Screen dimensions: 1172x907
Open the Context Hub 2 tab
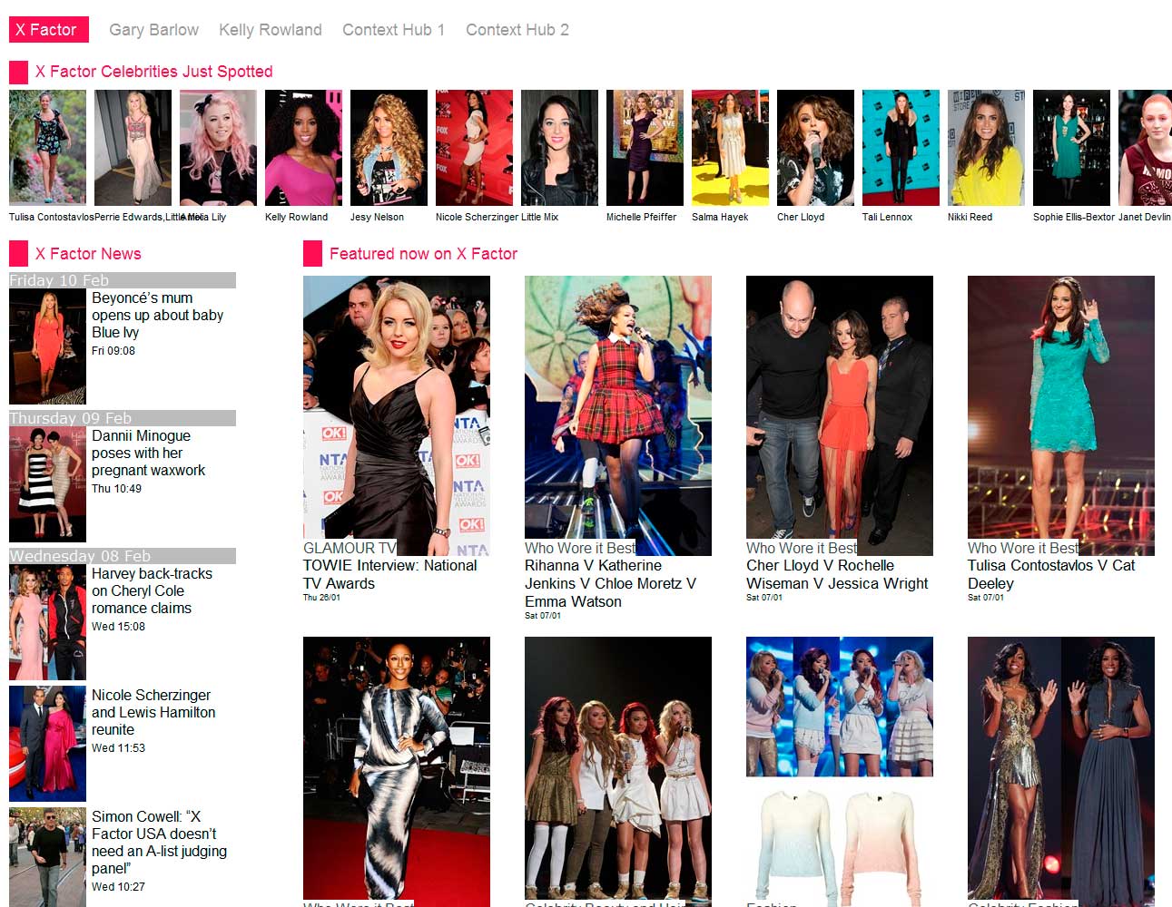pyautogui.click(x=517, y=30)
